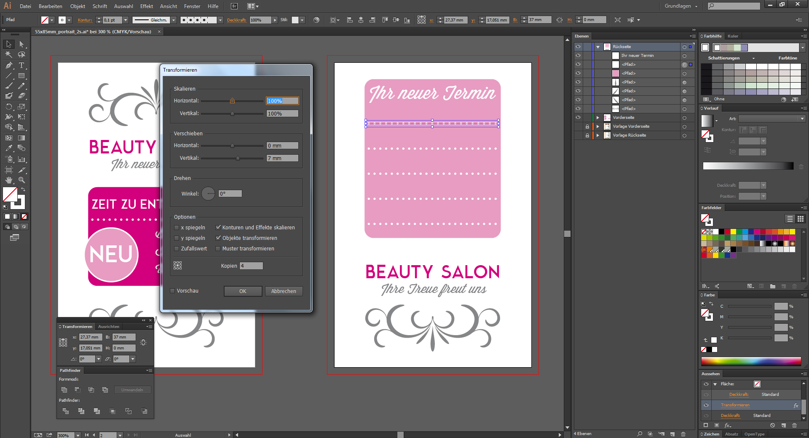Select the Eyedropper tool
The width and height of the screenshot is (809, 438).
pyautogui.click(x=9, y=148)
